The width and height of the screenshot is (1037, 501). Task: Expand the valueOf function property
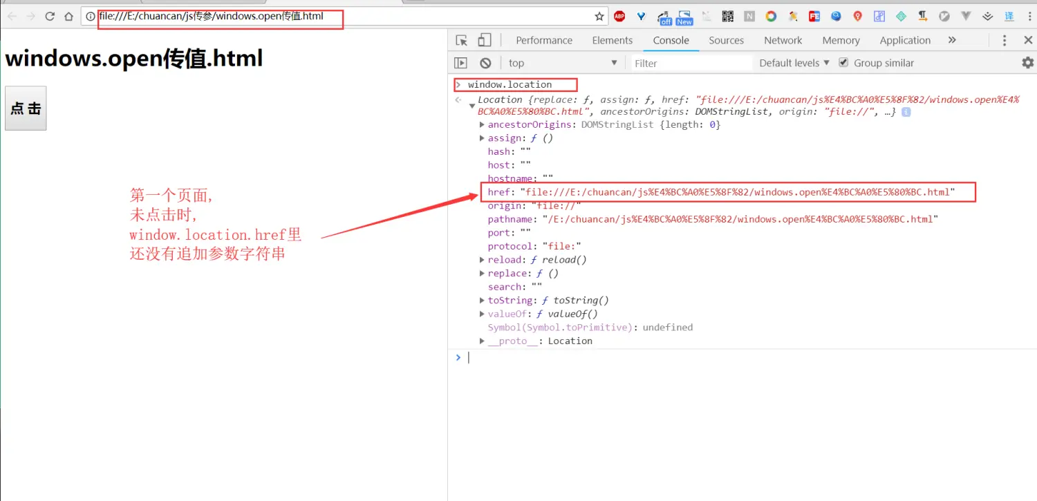[483, 314]
